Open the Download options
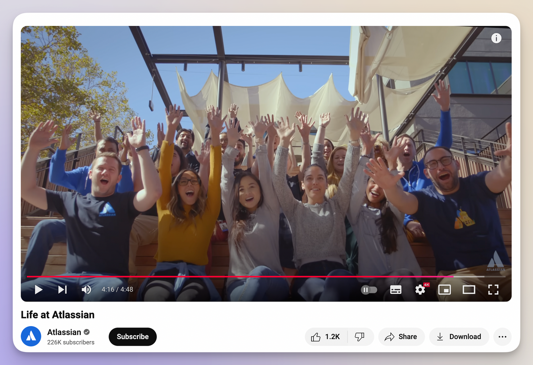 [x=459, y=336]
